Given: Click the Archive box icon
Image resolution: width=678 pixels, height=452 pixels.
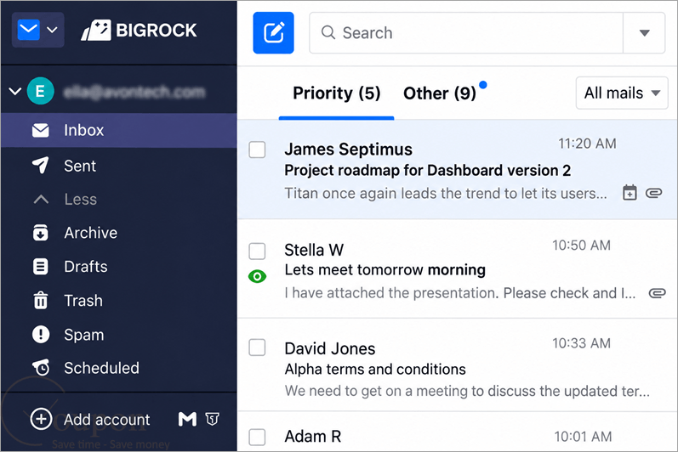Looking at the screenshot, I should coord(41,233).
